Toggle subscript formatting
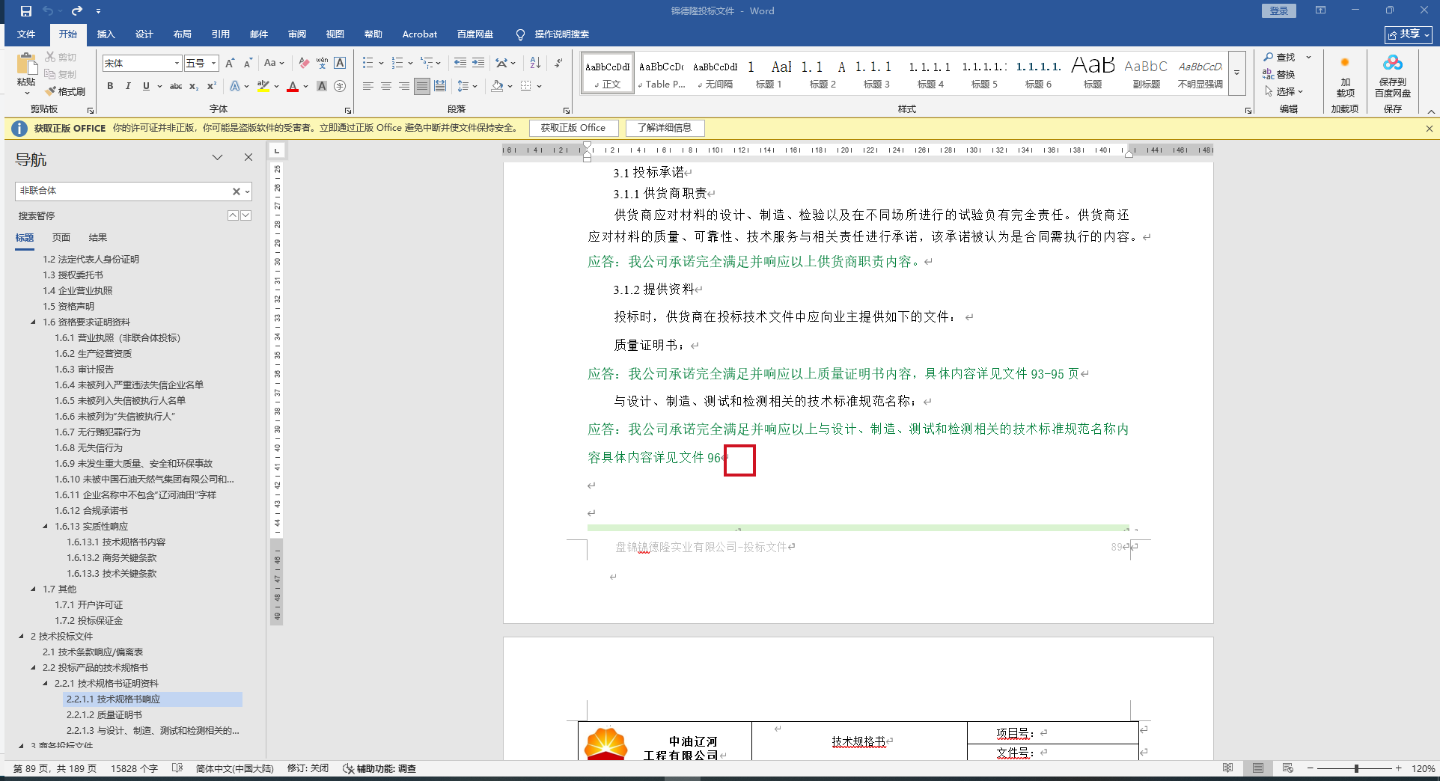This screenshot has height=781, width=1440. point(194,86)
